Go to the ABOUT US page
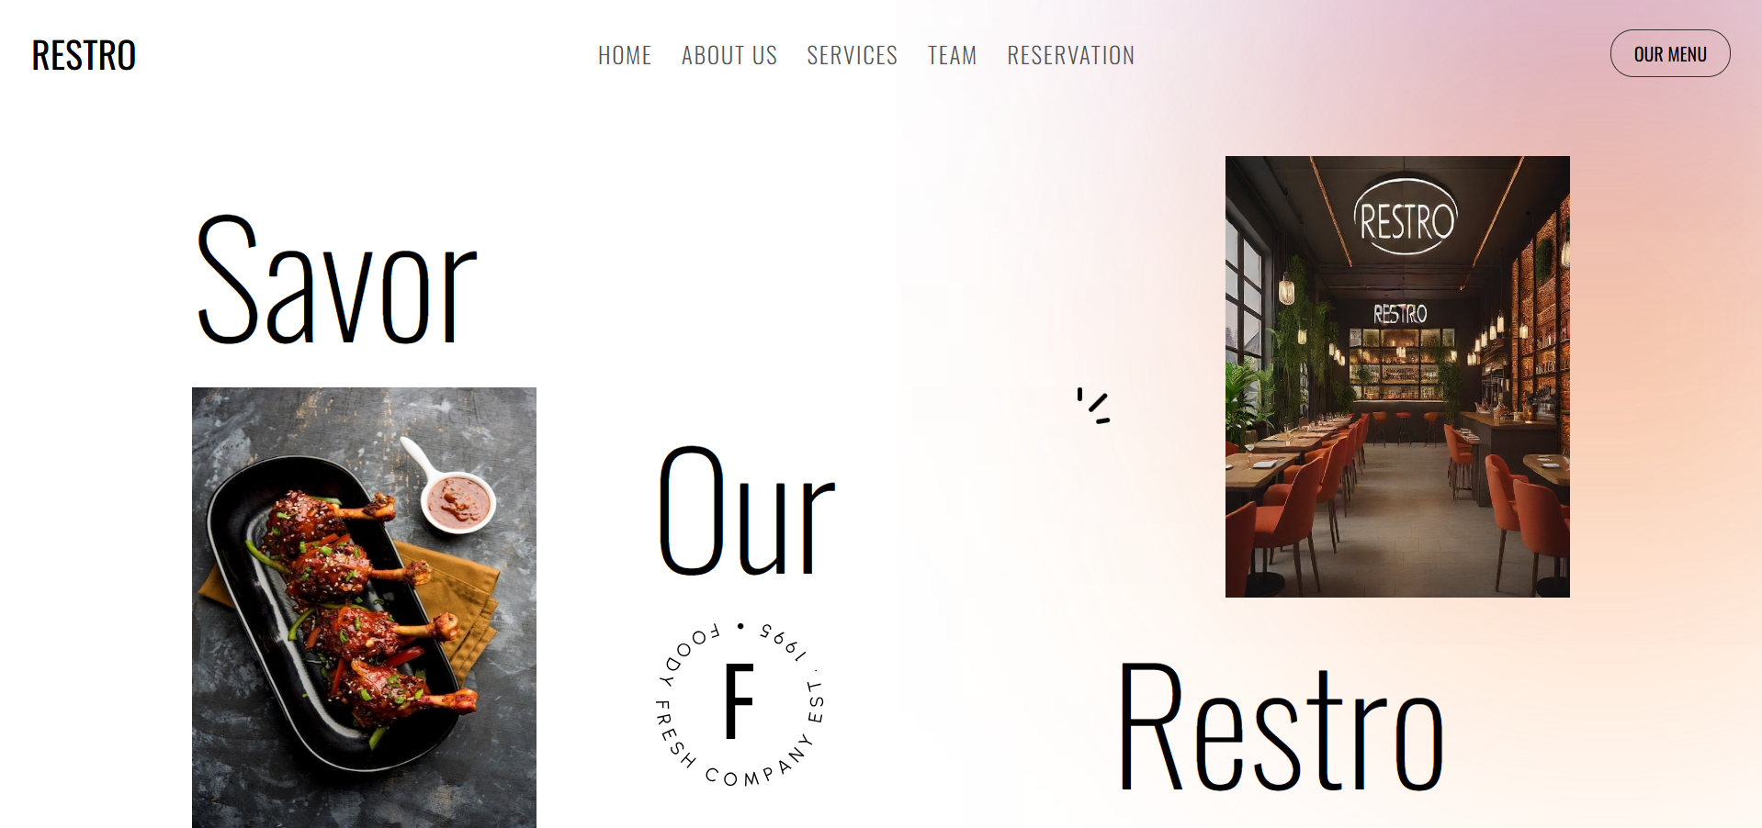This screenshot has width=1762, height=828. tap(729, 55)
